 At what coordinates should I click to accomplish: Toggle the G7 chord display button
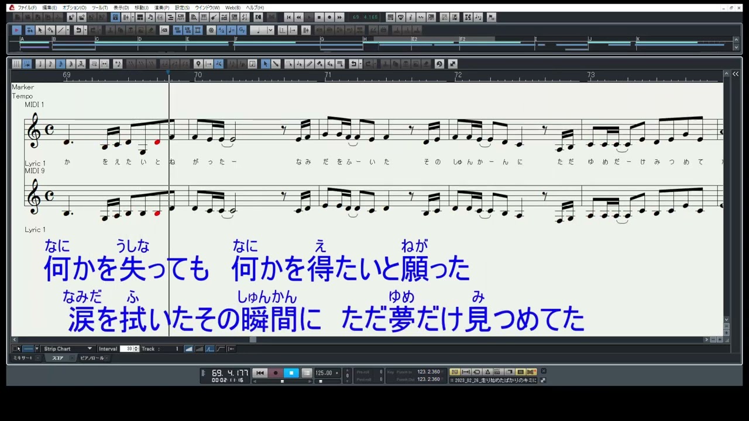tap(242, 30)
